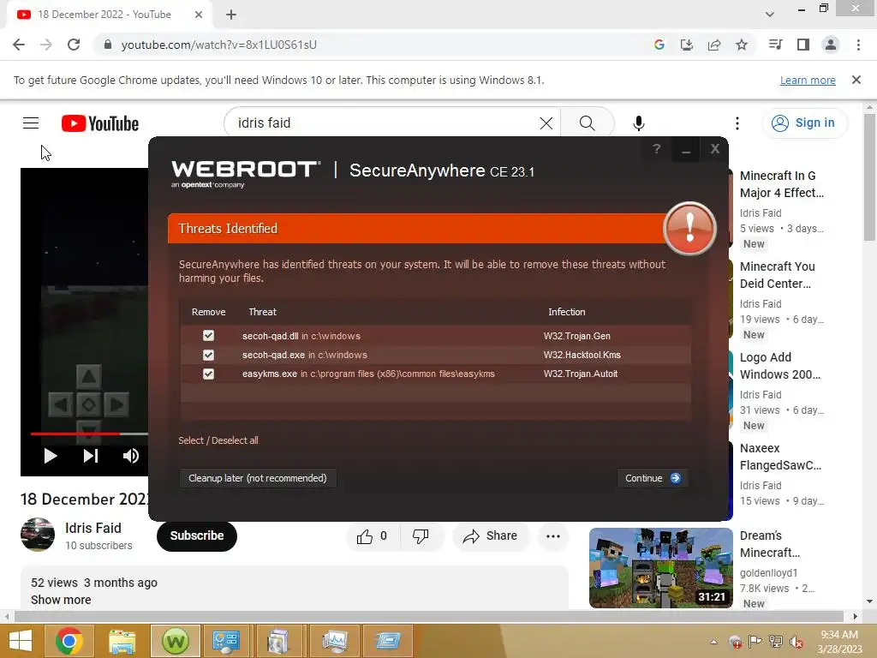
Task: Click Learn more about Chrome updates
Action: pyautogui.click(x=808, y=80)
